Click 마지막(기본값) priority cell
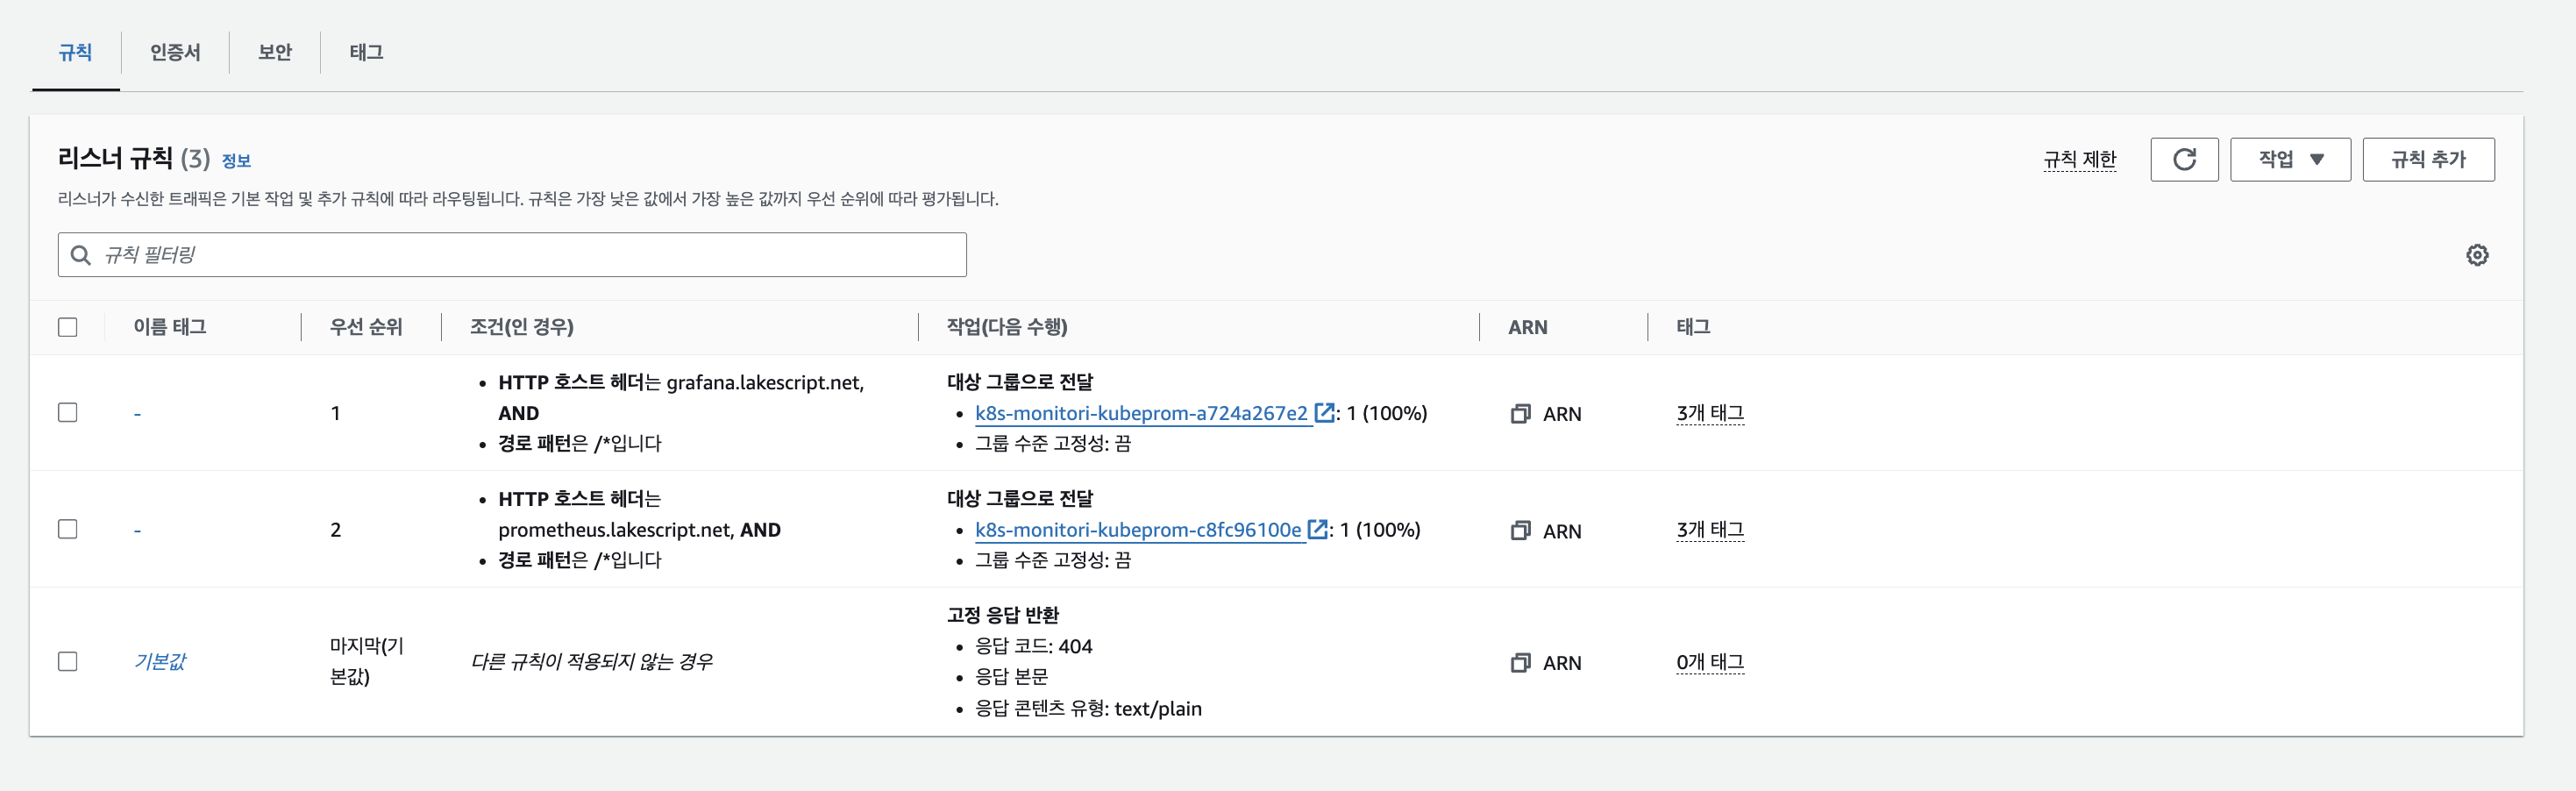Screen dimensions: 2576x791 tap(366, 661)
